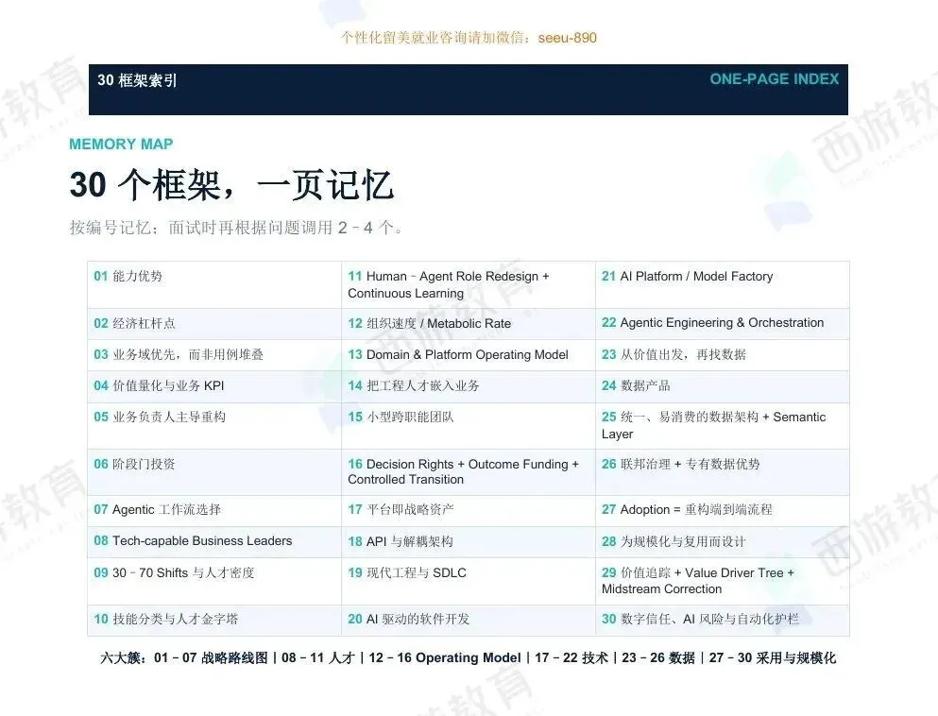Click the WeChat contact line with seeu-890
The height and width of the screenshot is (716, 938).
pyautogui.click(x=469, y=38)
